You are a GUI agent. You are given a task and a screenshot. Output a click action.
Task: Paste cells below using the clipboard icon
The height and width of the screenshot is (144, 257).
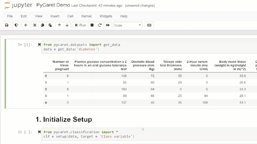(x=50, y=25)
